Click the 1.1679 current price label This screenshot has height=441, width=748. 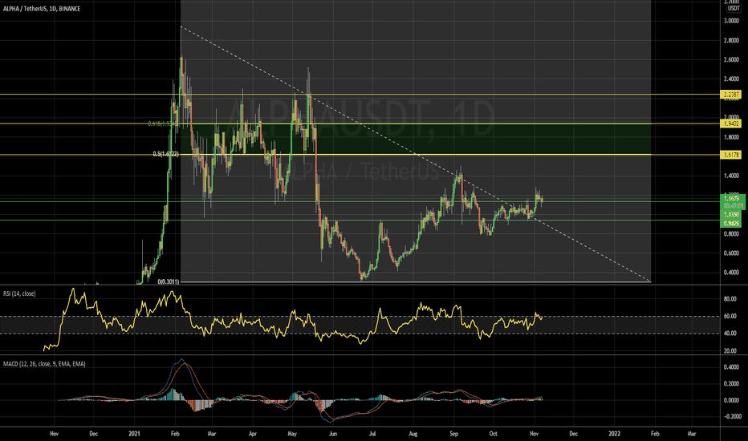coord(732,198)
